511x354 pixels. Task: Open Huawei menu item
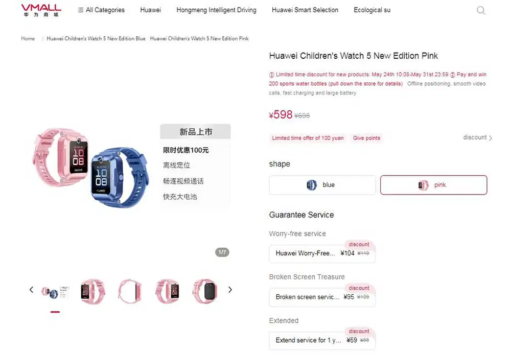coord(151,10)
